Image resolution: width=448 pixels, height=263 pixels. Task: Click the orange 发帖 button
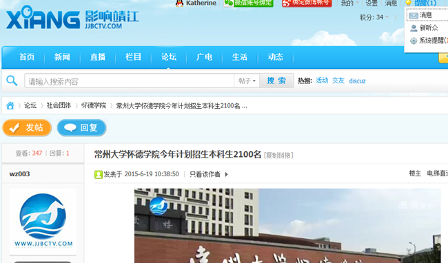(27, 127)
